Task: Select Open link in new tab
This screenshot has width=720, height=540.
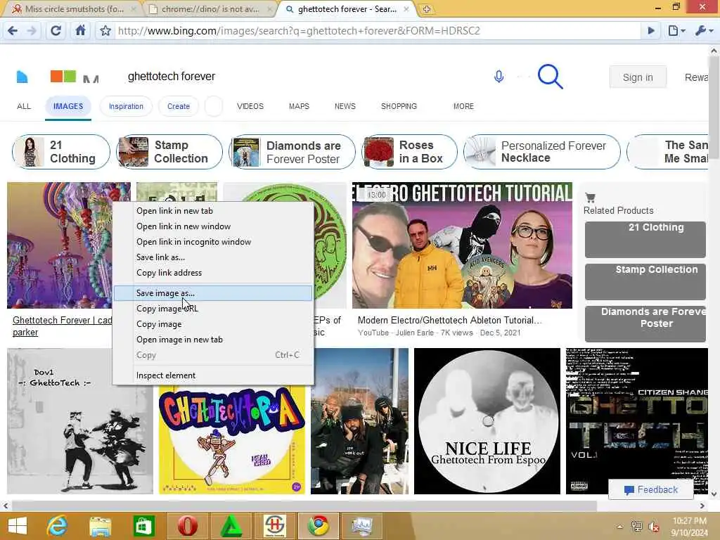Action: 214,211
